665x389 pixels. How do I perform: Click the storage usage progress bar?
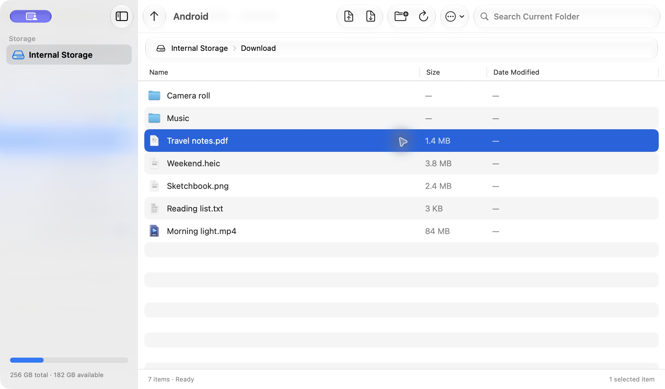click(69, 360)
